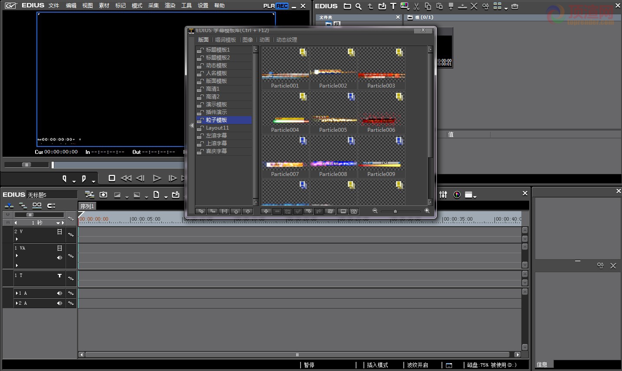Image resolution: width=622 pixels, height=371 pixels.
Task: Go up one folder level in the bin
Action: click(370, 6)
